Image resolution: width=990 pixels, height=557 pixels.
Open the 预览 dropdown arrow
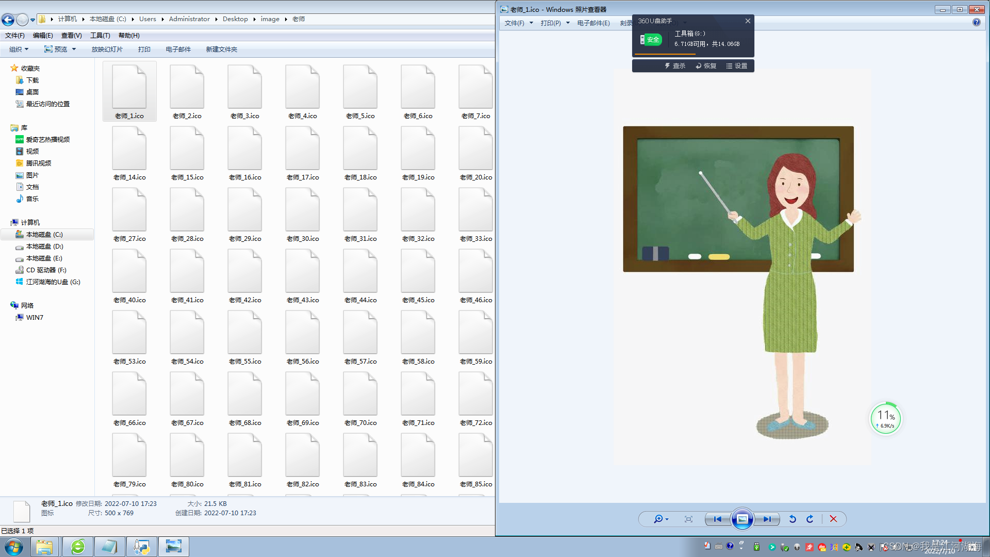click(74, 50)
